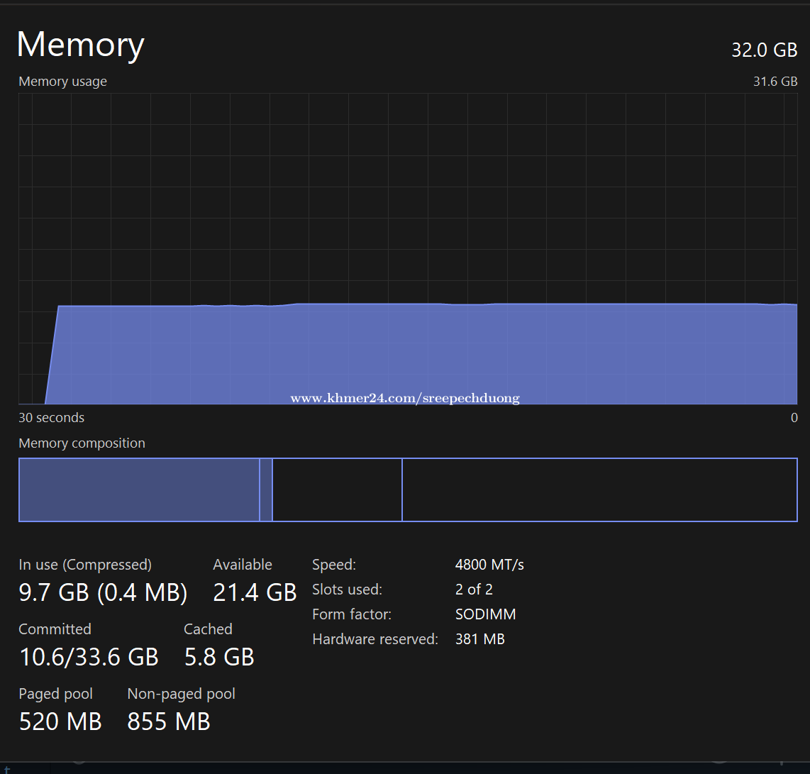This screenshot has height=774, width=810.
Task: Select the SODIMM form factor value
Action: (x=485, y=614)
